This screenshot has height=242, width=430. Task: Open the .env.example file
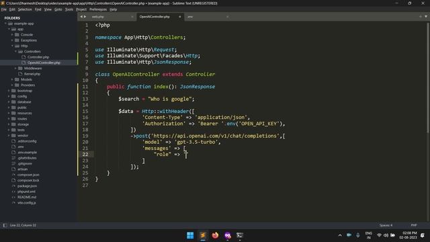tap(27, 153)
